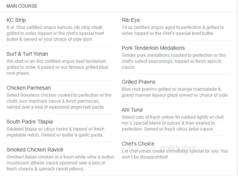This screenshot has width=238, height=176.
Task: Click the KC Strip description text
Action: pyautogui.click(x=55, y=33)
